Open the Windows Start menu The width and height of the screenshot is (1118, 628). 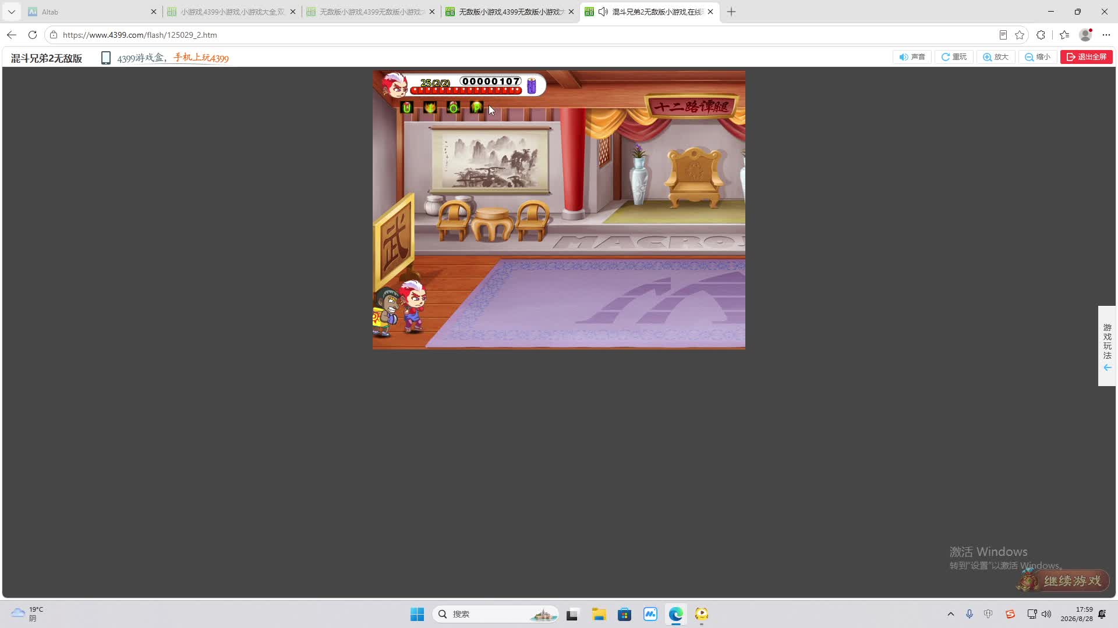[417, 614]
